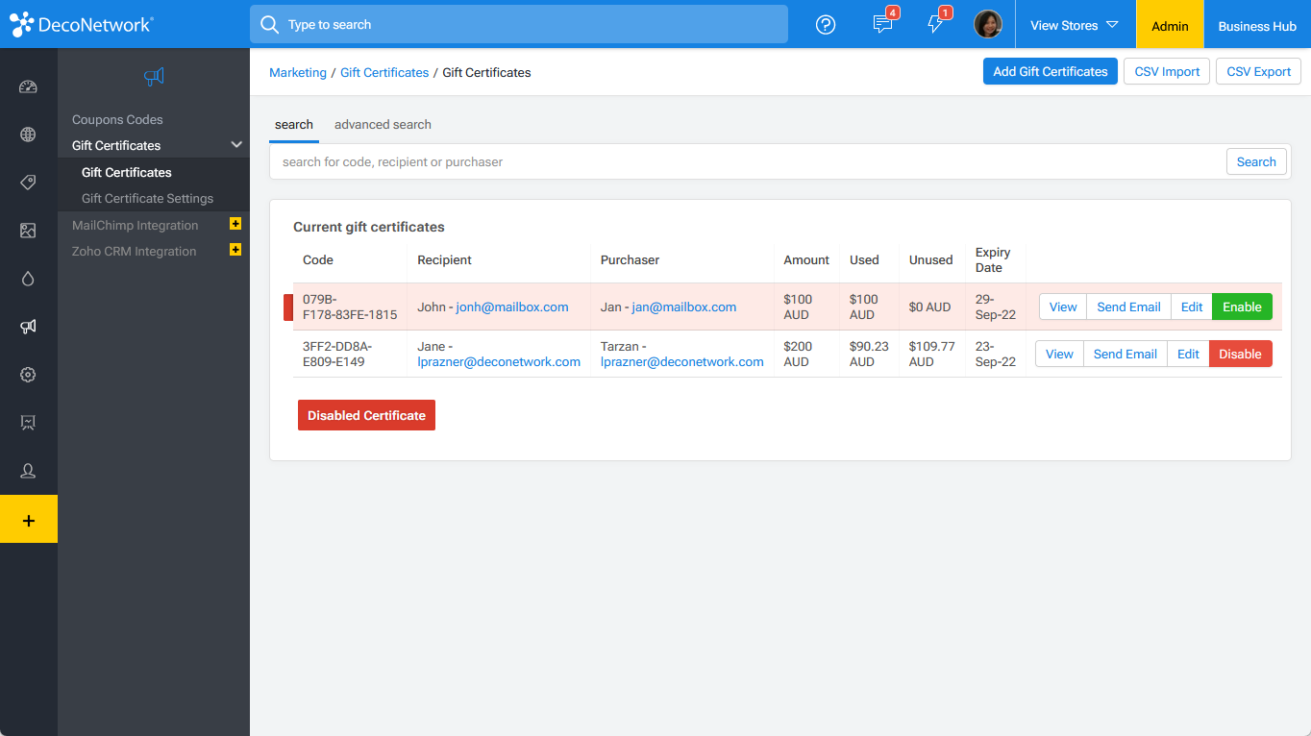Open the user profile icon in sidebar

point(28,471)
